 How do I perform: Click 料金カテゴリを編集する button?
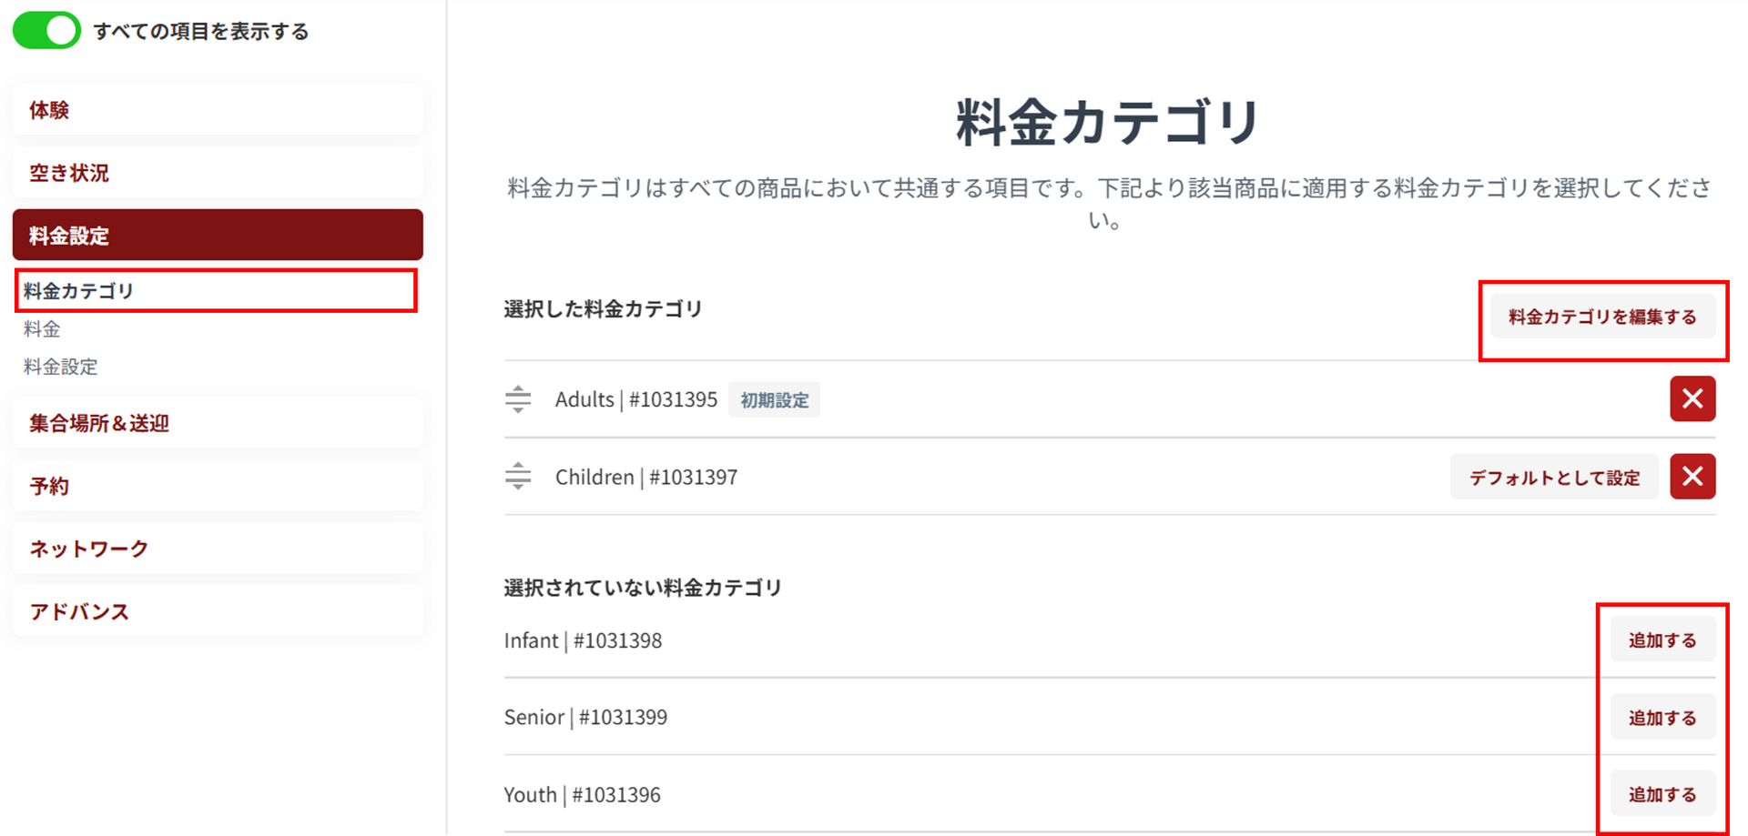point(1601,317)
